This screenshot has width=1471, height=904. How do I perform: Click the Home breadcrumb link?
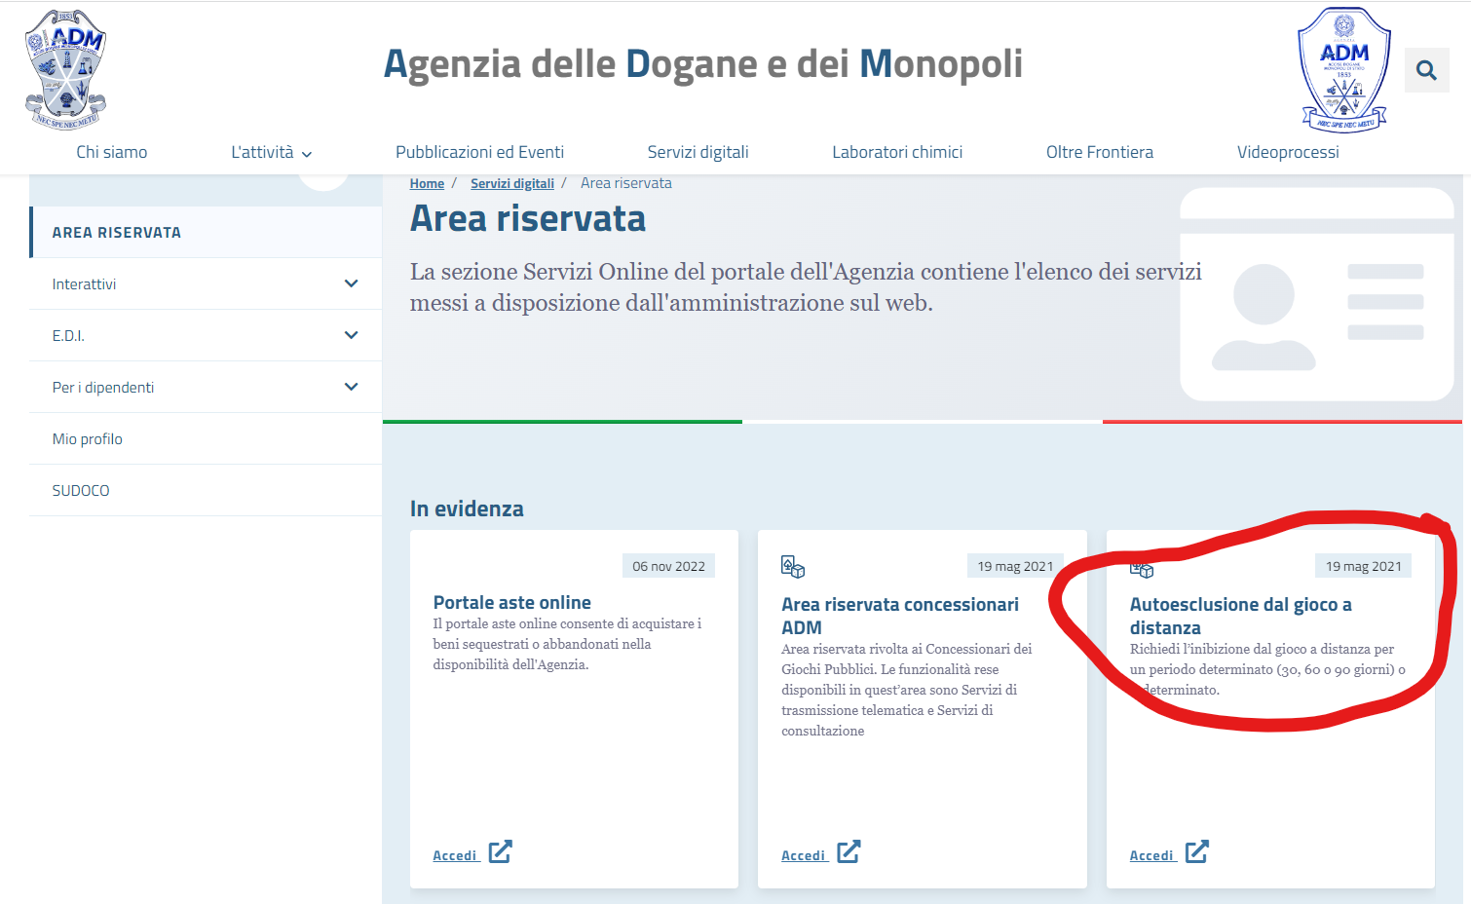click(x=427, y=183)
